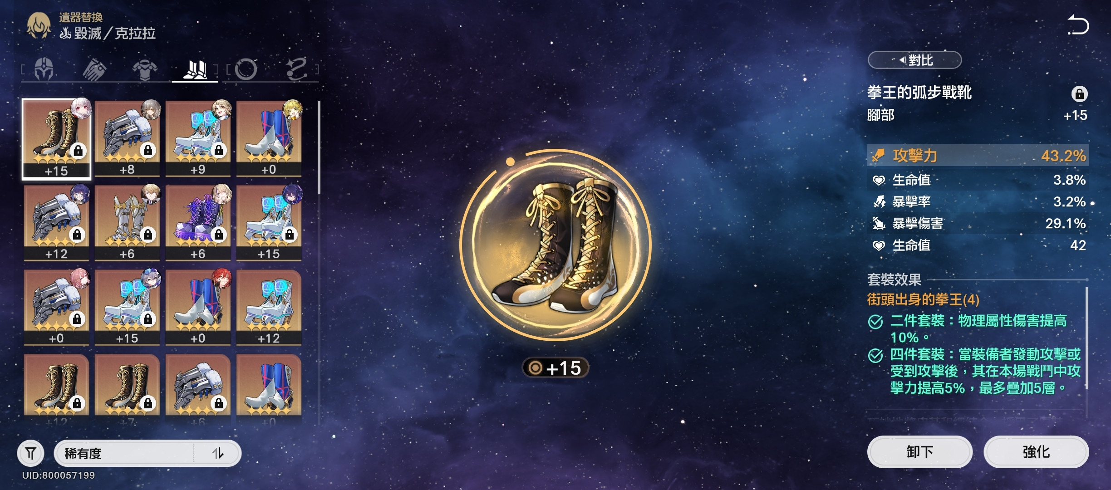Switch to the Planar Sphere tab
1111x490 pixels.
point(246,69)
